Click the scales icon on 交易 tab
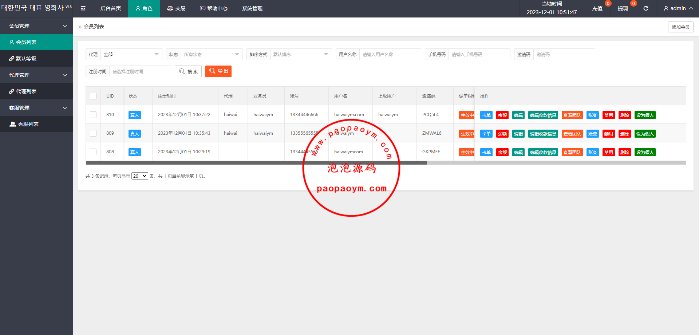This screenshot has height=335, width=699. click(x=170, y=8)
